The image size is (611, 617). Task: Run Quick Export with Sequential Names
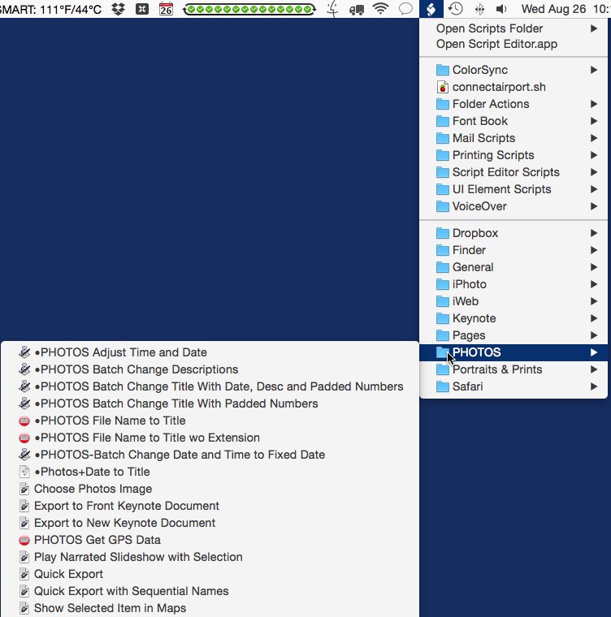click(x=210, y=591)
